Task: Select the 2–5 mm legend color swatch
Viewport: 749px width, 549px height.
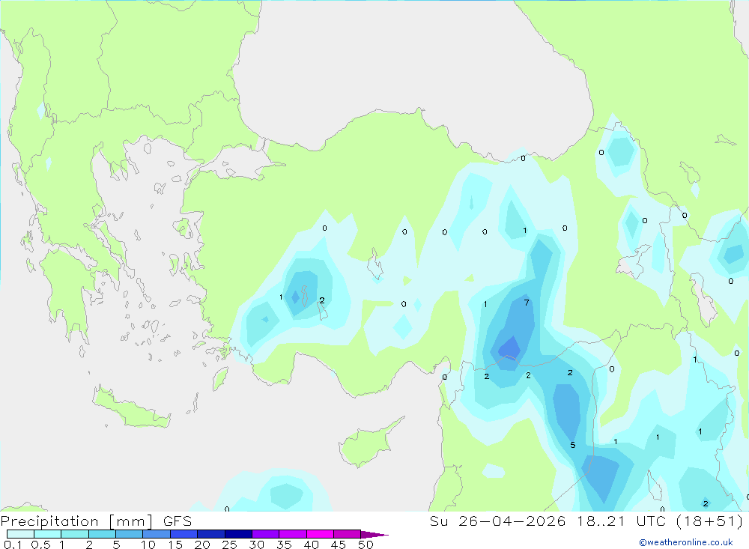Action: click(102, 534)
